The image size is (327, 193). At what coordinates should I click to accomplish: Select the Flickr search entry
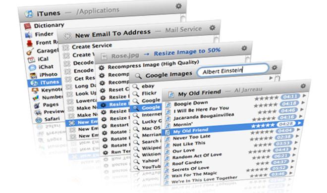click(149, 93)
